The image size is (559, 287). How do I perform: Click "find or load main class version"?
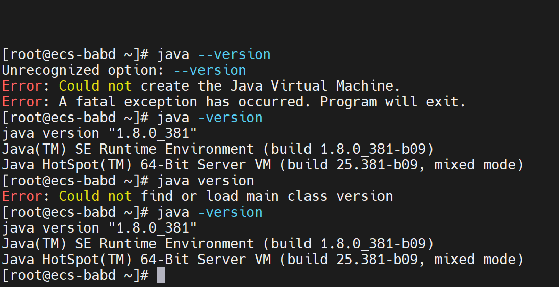(x=267, y=196)
